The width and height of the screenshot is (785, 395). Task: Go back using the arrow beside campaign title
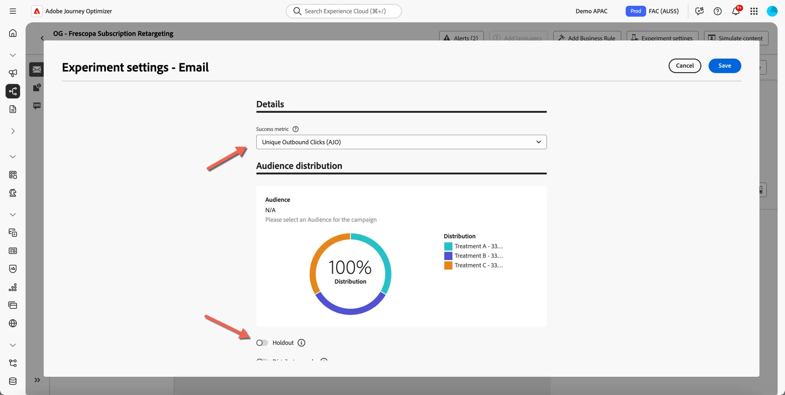point(42,38)
